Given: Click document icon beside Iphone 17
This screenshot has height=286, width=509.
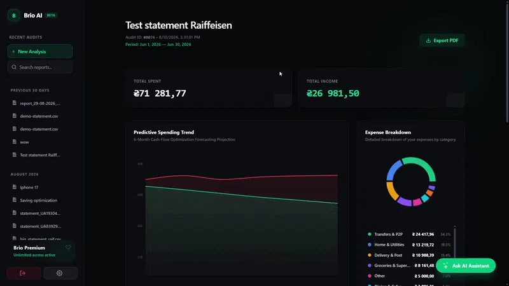Looking at the screenshot, I should pyautogui.click(x=14, y=187).
